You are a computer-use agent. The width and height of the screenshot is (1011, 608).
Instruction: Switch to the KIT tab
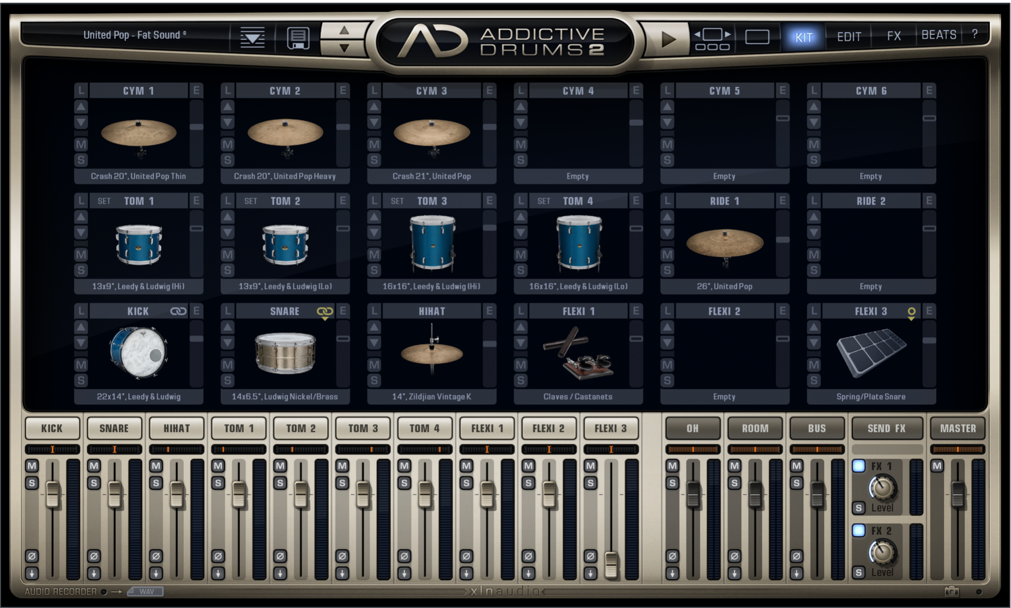tap(803, 37)
